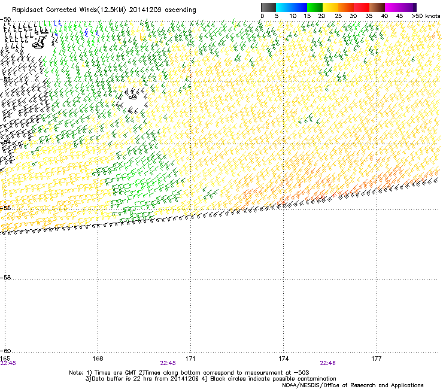The width and height of the screenshot is (443, 389).
Task: Click the green 15–20 knots legend swatch
Action: coord(315,7)
